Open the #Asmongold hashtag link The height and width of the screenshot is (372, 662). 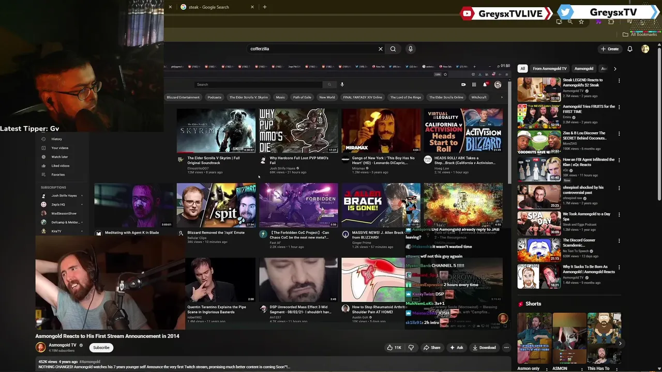(x=90, y=362)
